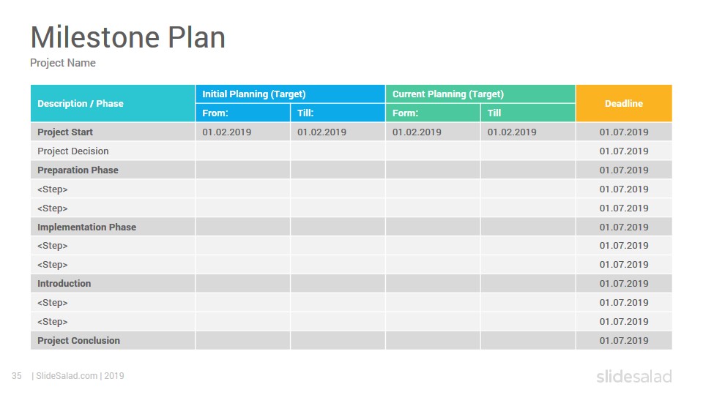Click the Project Conclusion deadline date cell
The image size is (703, 395).
pyautogui.click(x=624, y=340)
